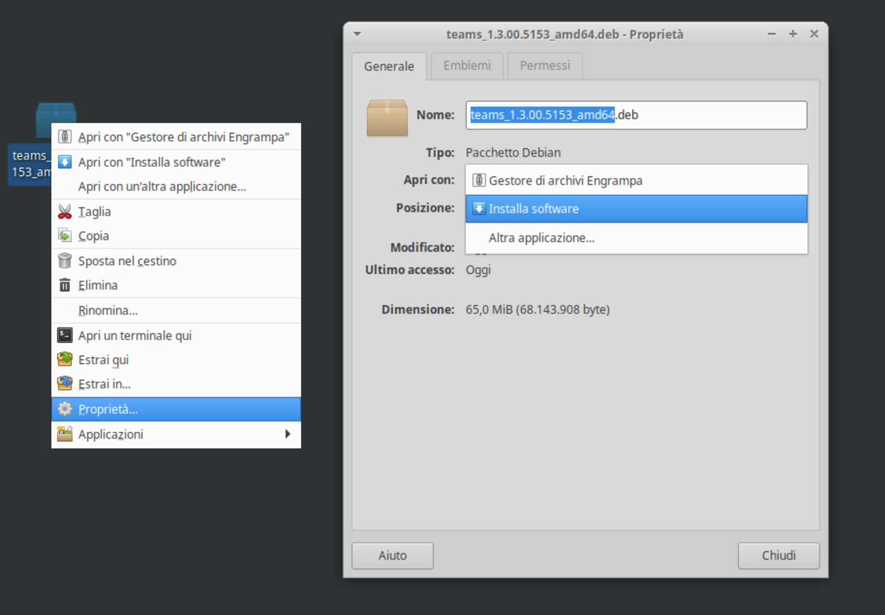Switch to the Emblemi tab

click(x=466, y=66)
